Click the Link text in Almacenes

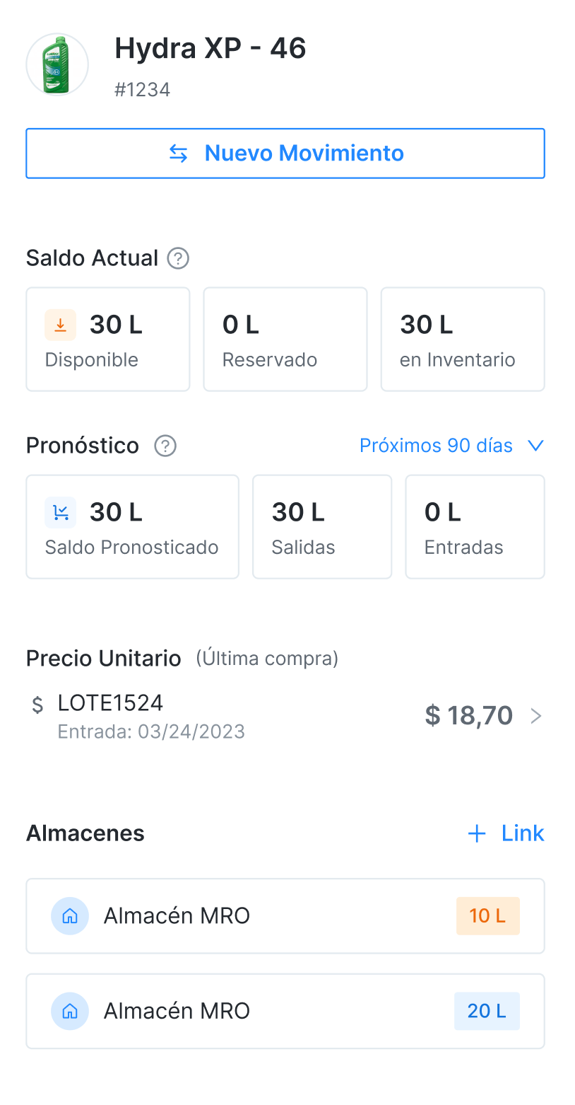point(523,833)
